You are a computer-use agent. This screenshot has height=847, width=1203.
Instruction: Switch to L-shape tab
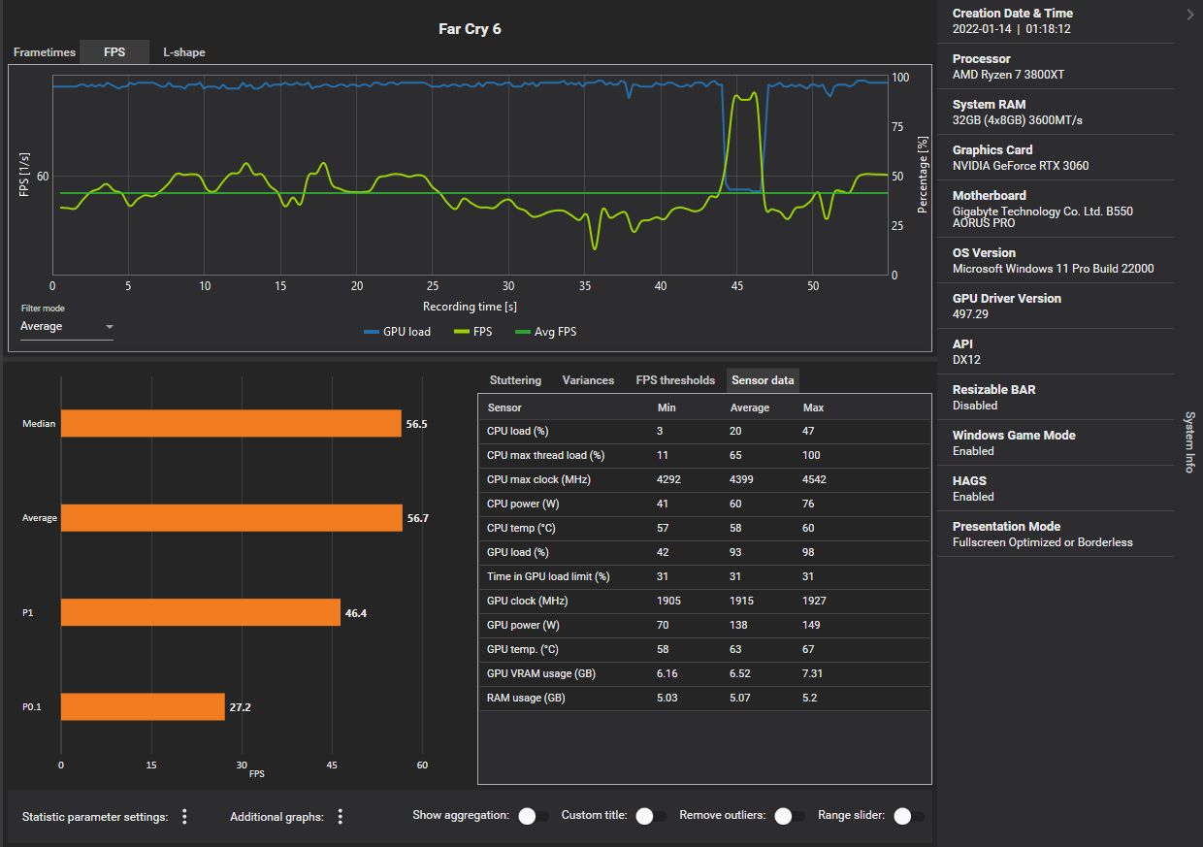[x=184, y=52]
